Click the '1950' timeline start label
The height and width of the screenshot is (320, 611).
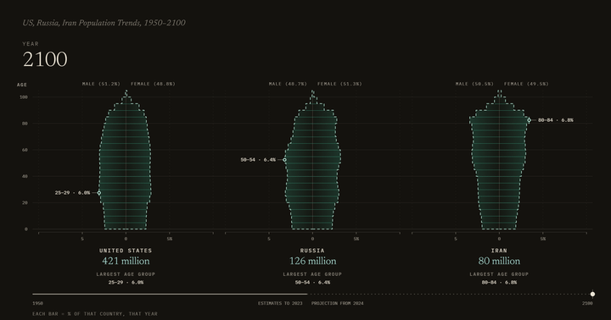tap(38, 303)
